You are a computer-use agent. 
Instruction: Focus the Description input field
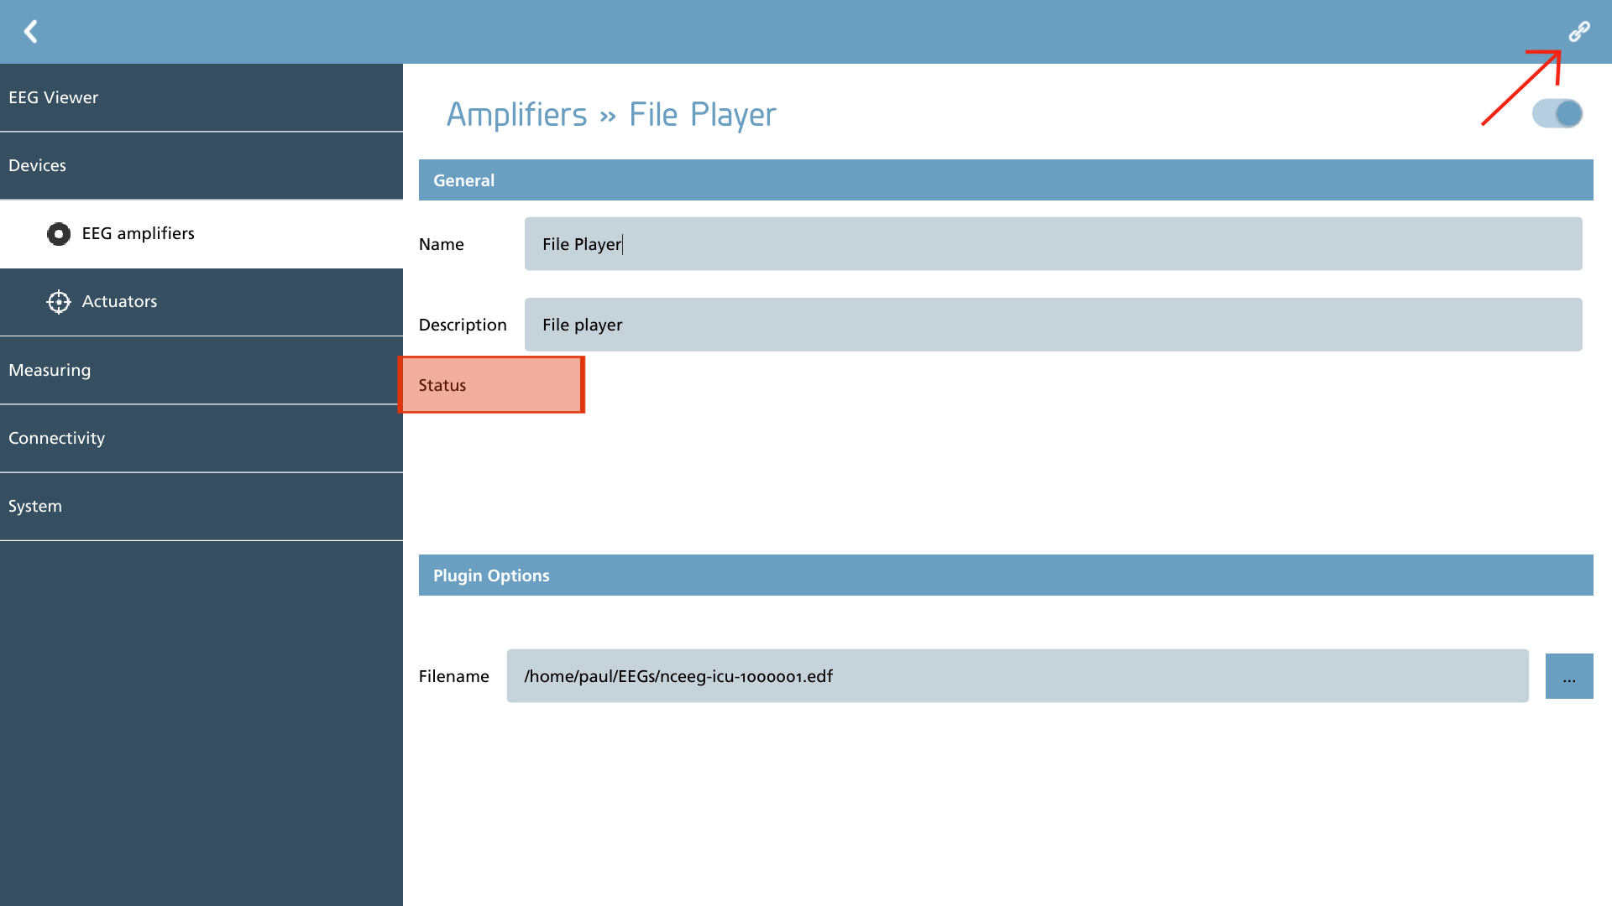tap(1053, 325)
